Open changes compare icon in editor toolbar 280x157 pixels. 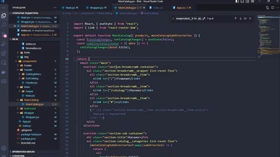coord(267,8)
